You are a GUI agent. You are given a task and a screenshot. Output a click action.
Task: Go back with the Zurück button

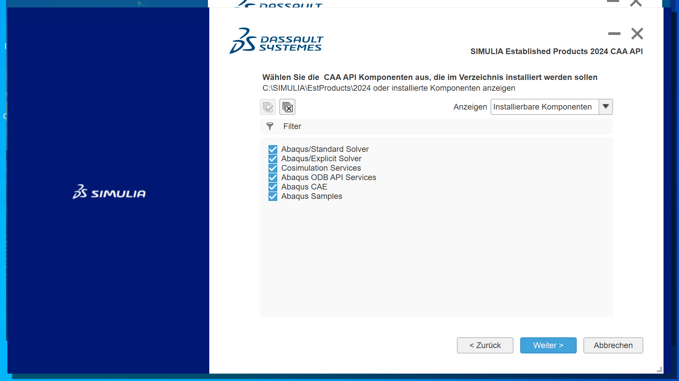485,345
